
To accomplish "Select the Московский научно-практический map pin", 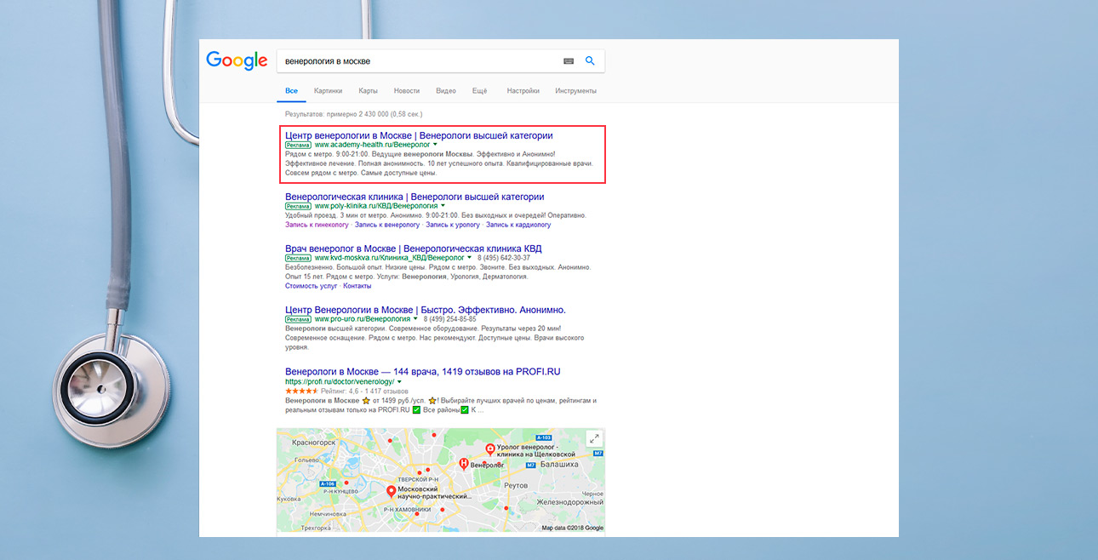I will tap(392, 491).
